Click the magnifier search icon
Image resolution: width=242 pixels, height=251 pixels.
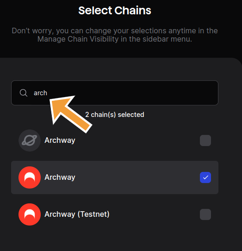(24, 93)
